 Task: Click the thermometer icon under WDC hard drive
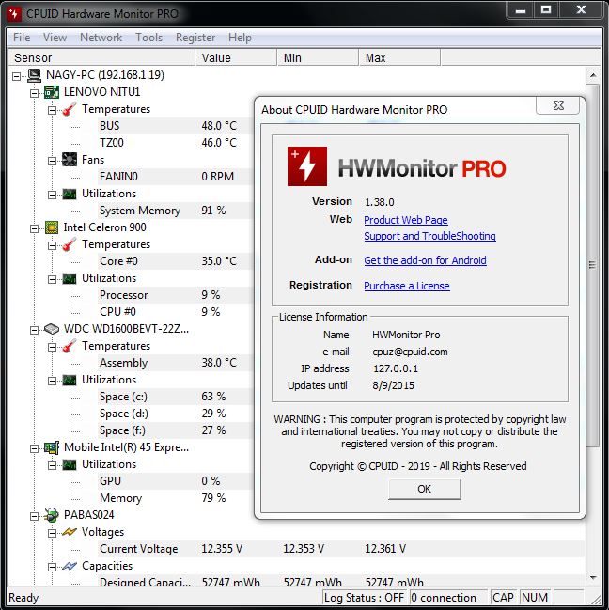click(70, 346)
